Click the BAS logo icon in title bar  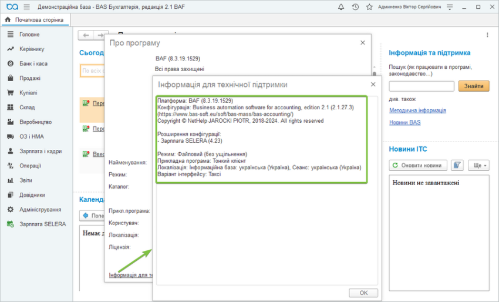[12, 6]
